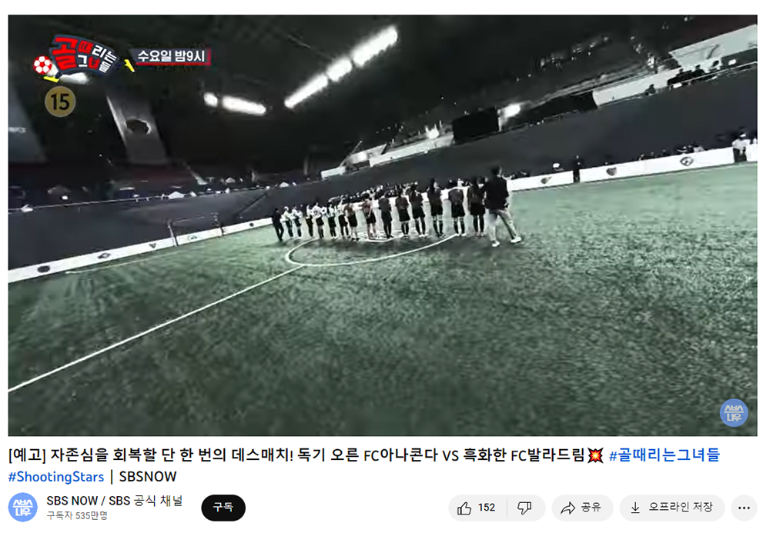
Task: Dislike the video with the thumbs-down icon
Action: [524, 508]
